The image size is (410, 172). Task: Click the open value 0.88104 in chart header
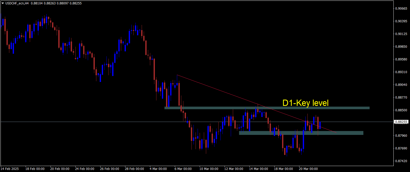point(37,3)
